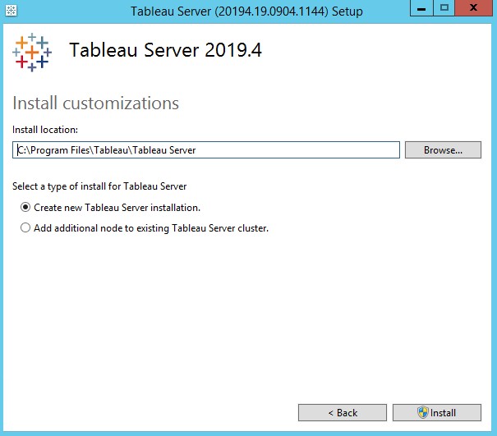
Task: Click the shield icon on Install button
Action: tap(423, 412)
